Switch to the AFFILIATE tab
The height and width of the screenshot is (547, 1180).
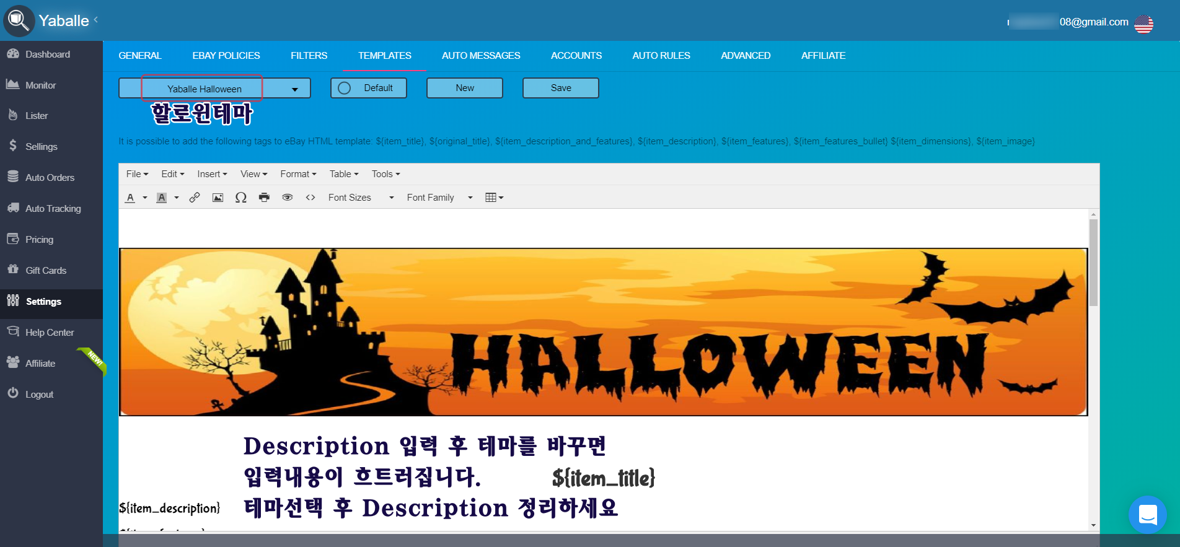coord(823,56)
